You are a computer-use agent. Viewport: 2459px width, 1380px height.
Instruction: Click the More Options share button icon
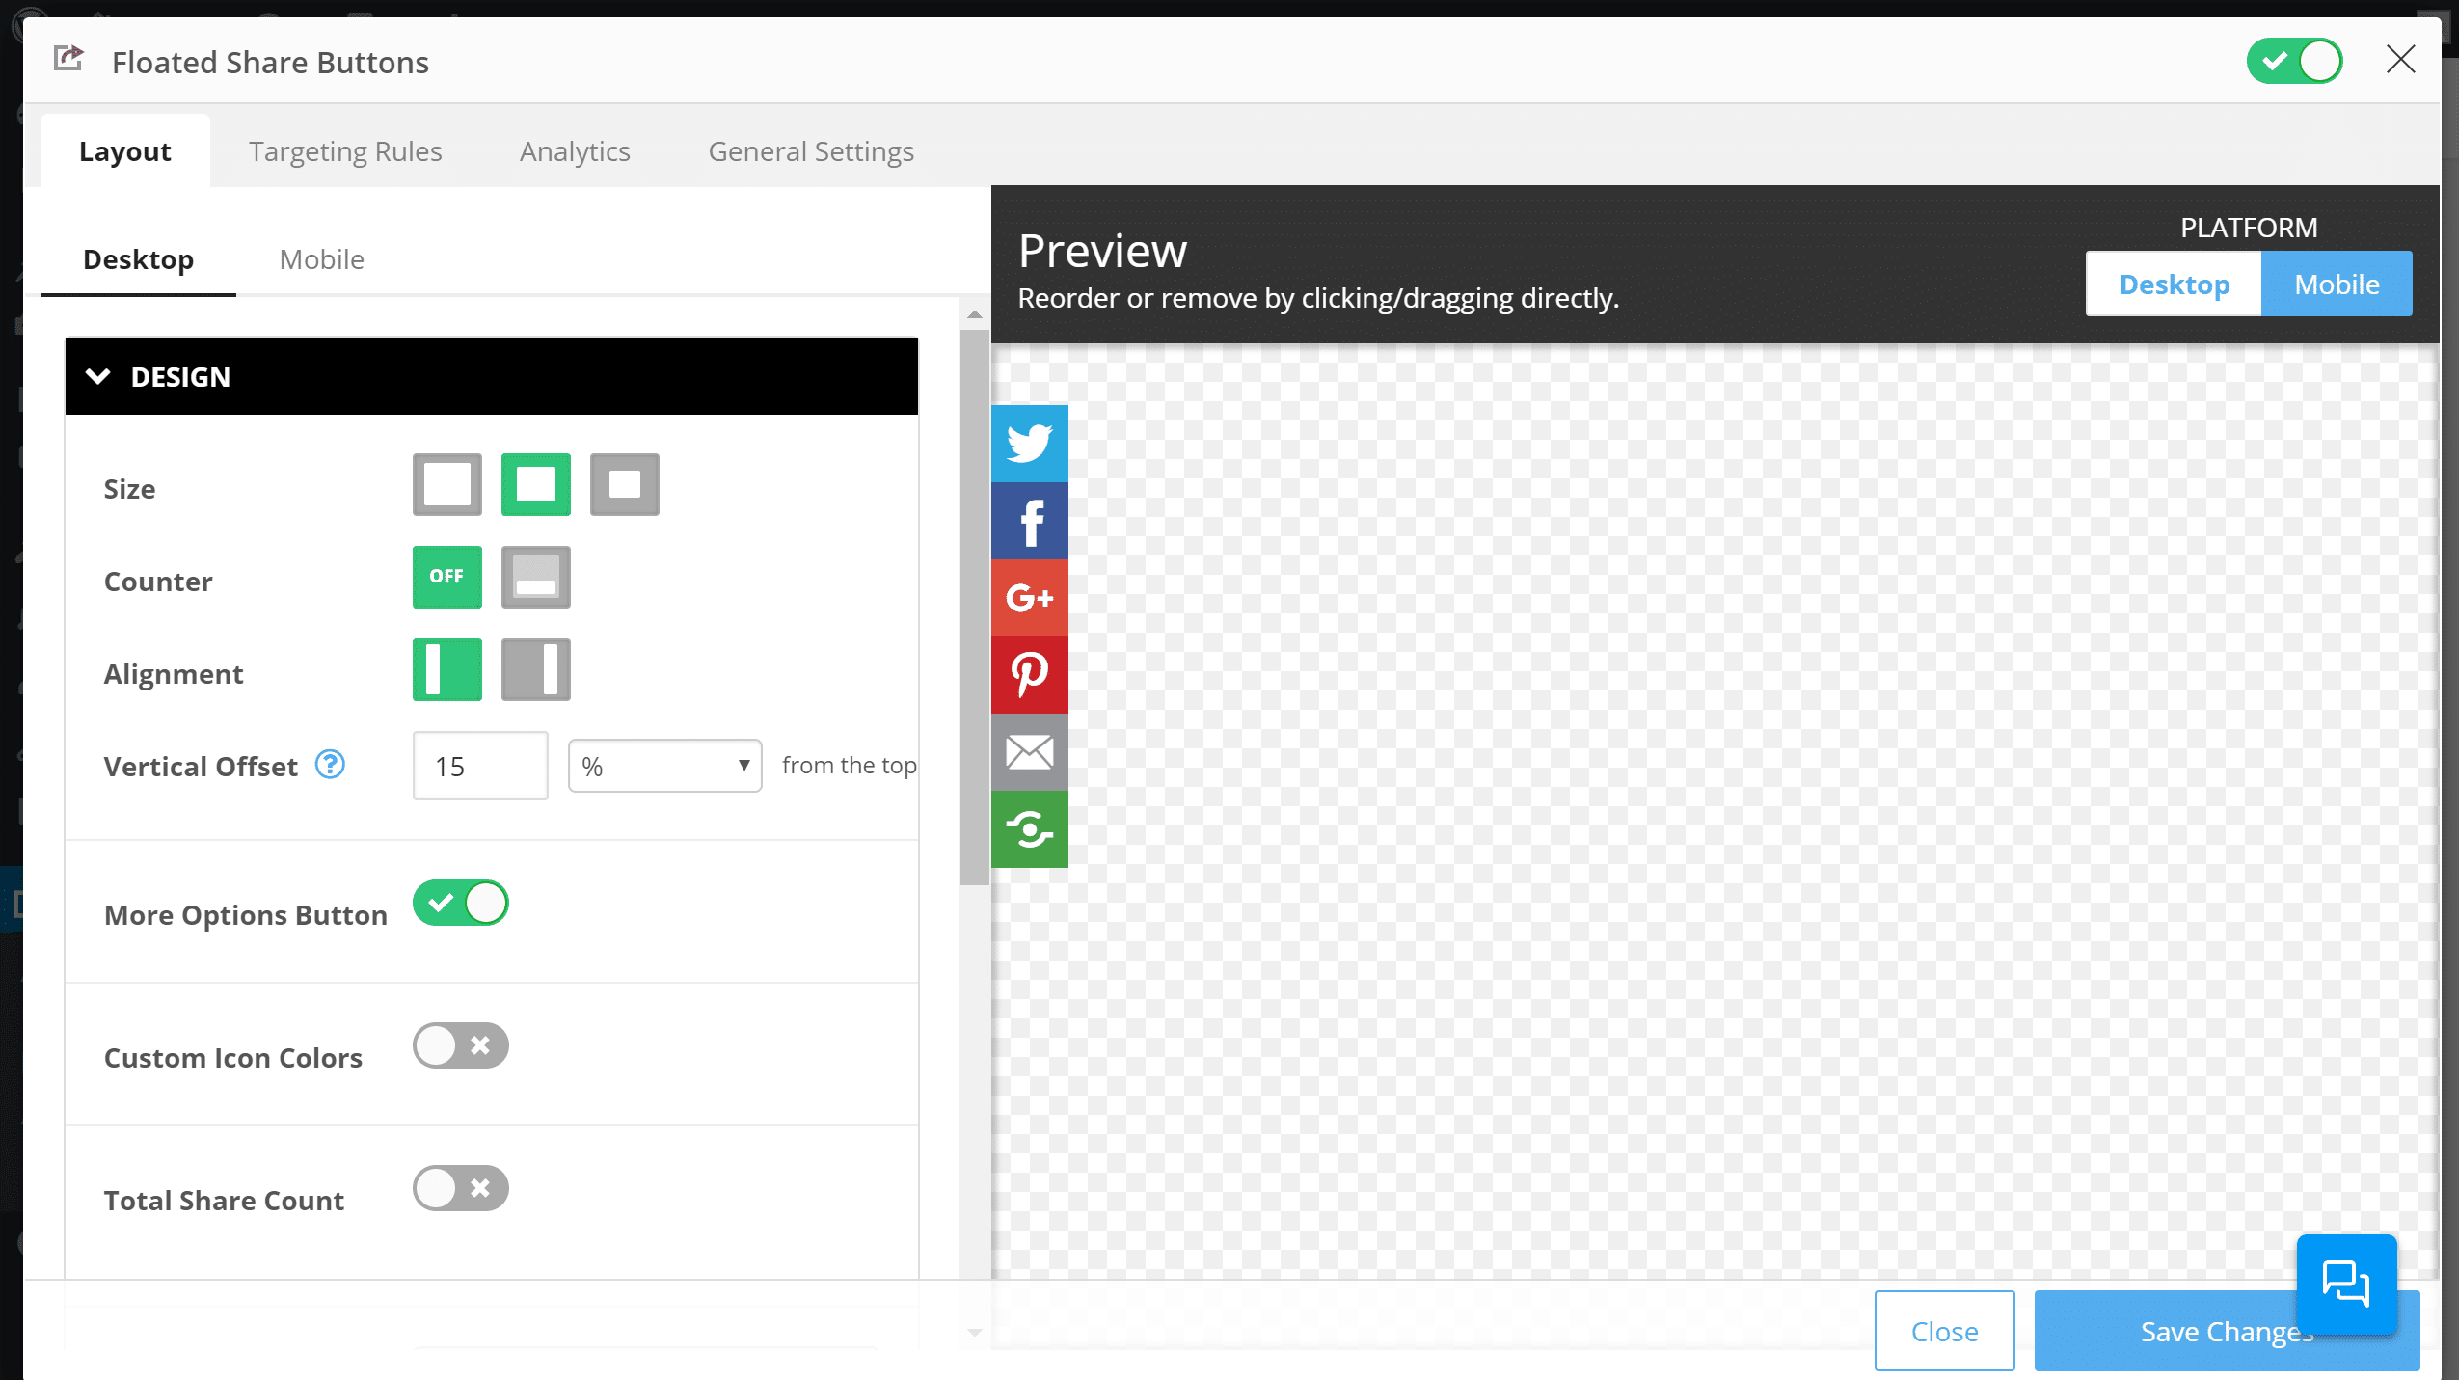1030,829
